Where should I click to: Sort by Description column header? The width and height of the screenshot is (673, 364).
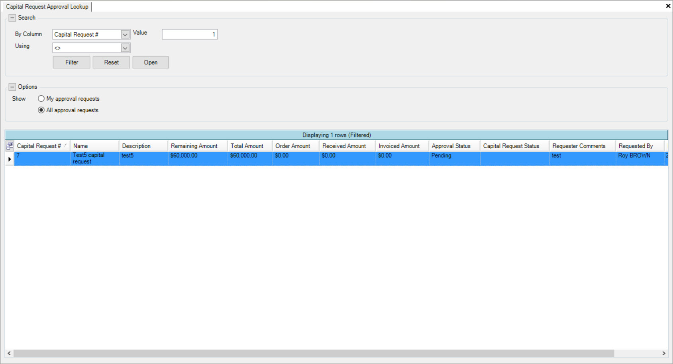point(144,146)
